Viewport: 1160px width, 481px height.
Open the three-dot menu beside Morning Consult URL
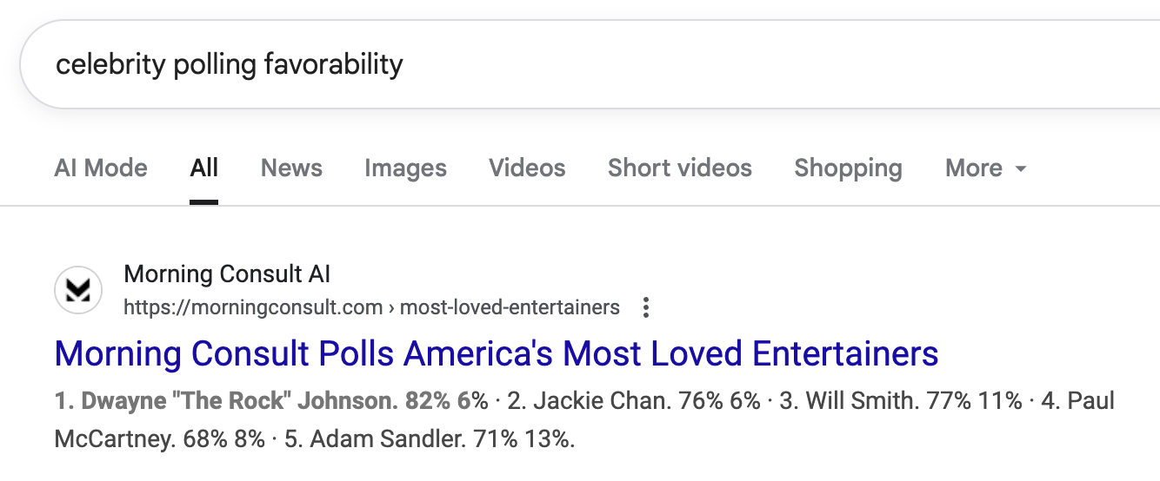pos(645,307)
